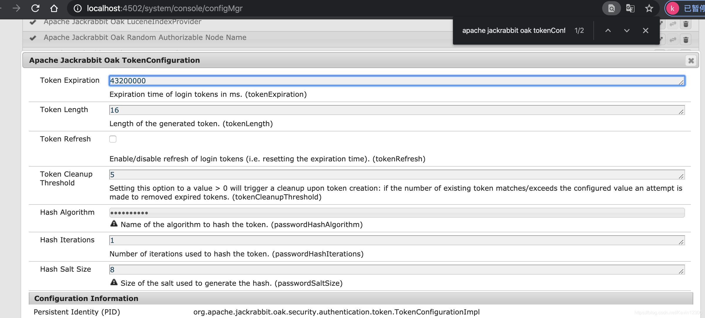Click the Token Length field
705x318 pixels.
(x=397, y=110)
